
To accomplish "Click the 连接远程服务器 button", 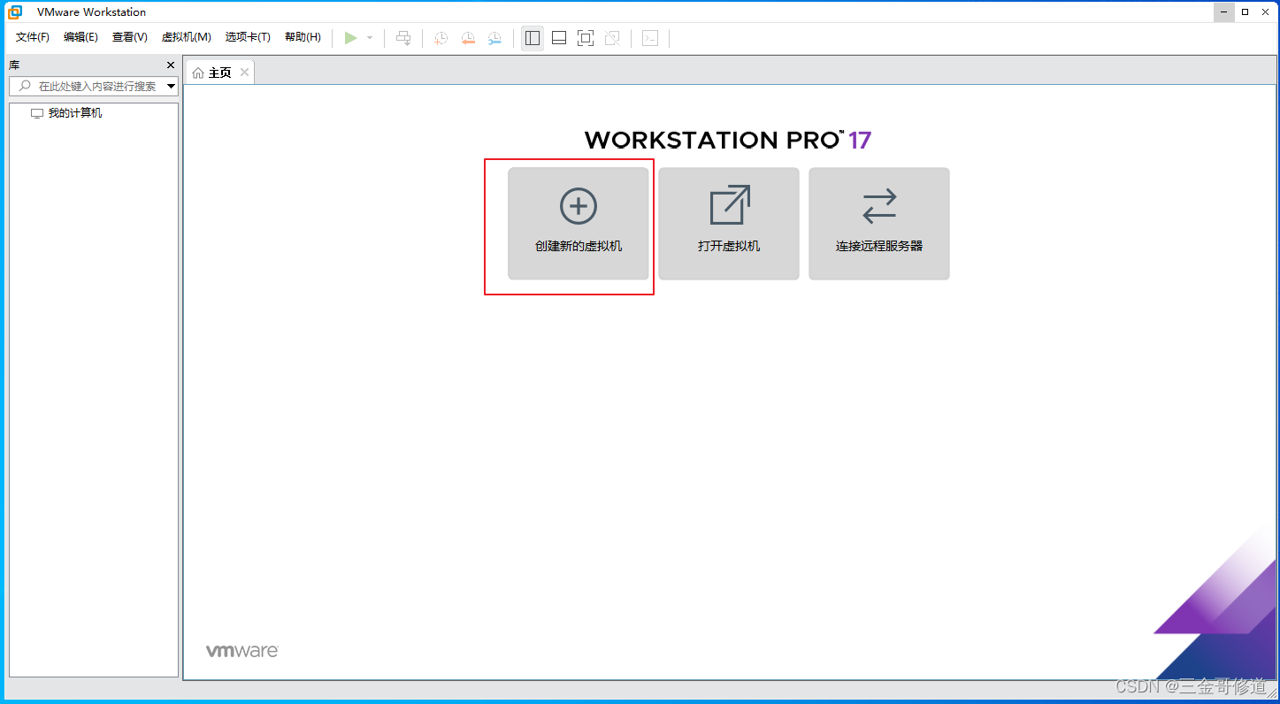I will point(879,224).
